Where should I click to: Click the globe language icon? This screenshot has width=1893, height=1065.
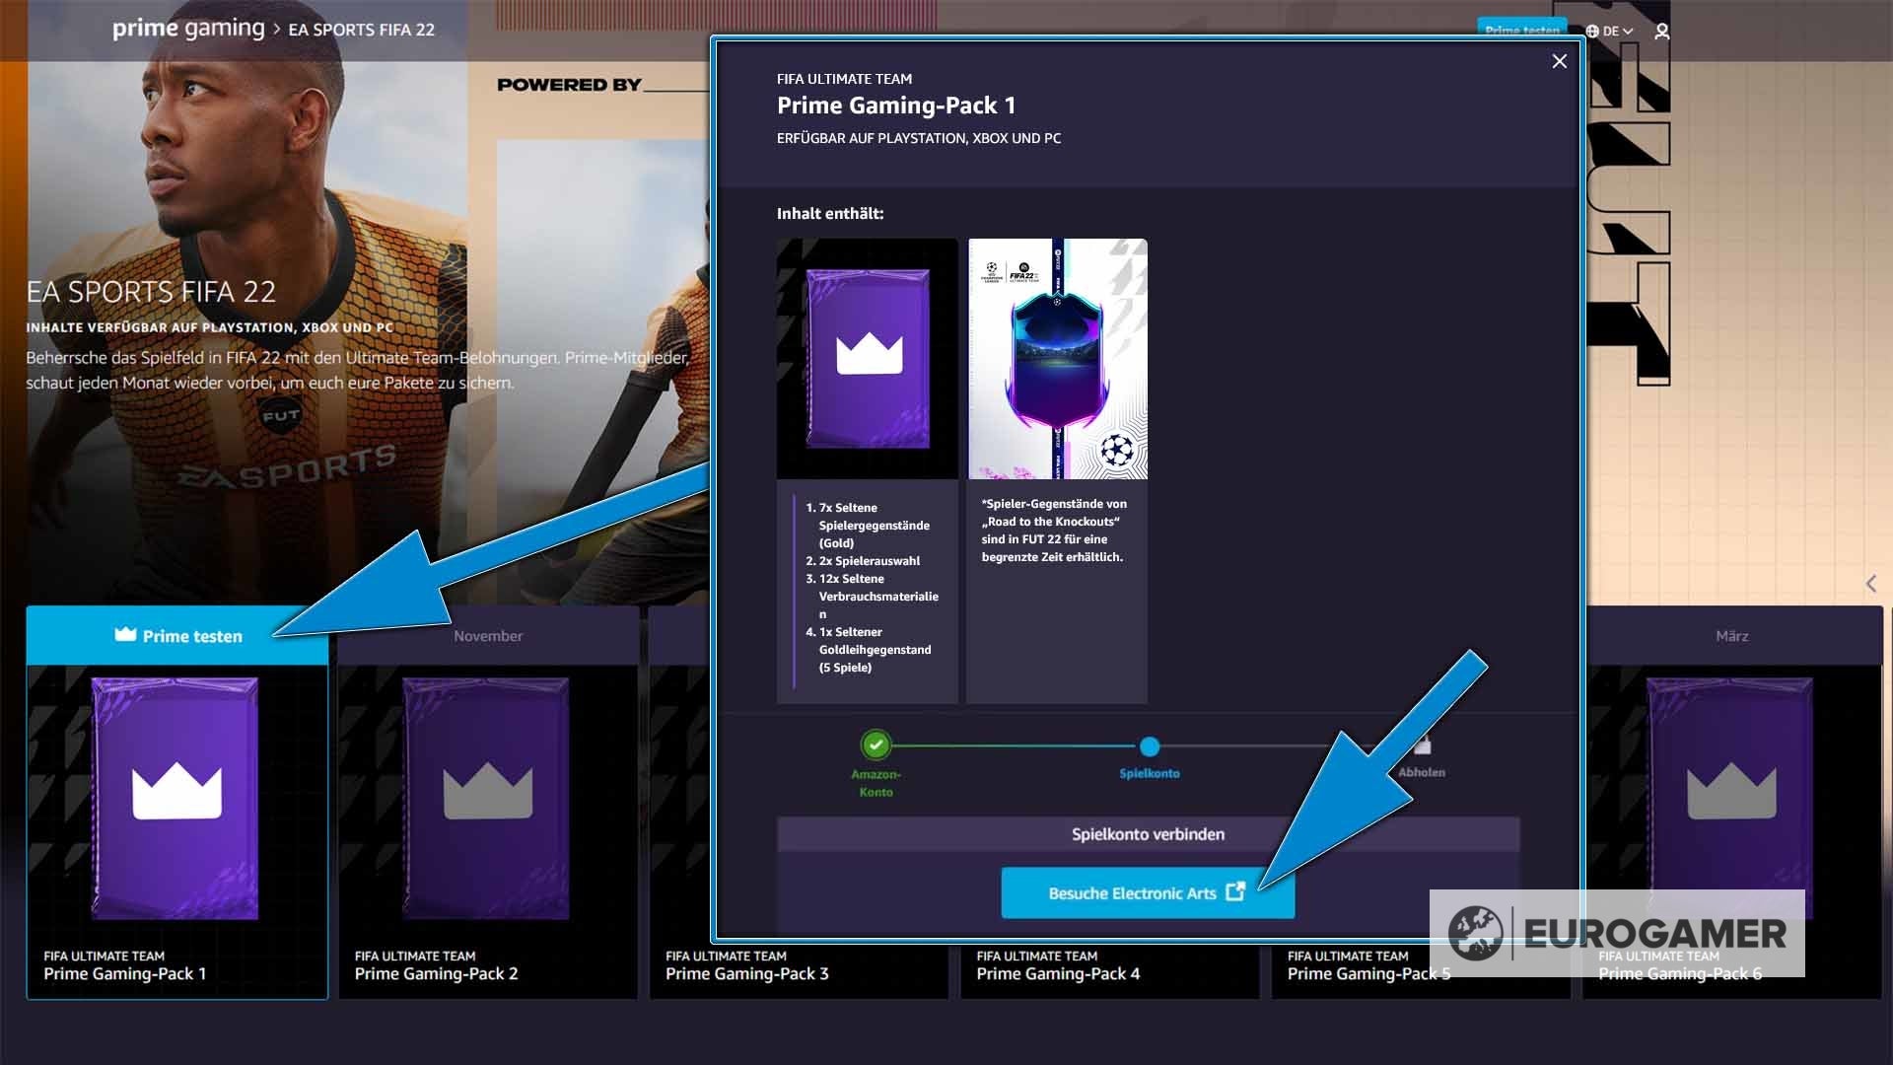(1592, 32)
